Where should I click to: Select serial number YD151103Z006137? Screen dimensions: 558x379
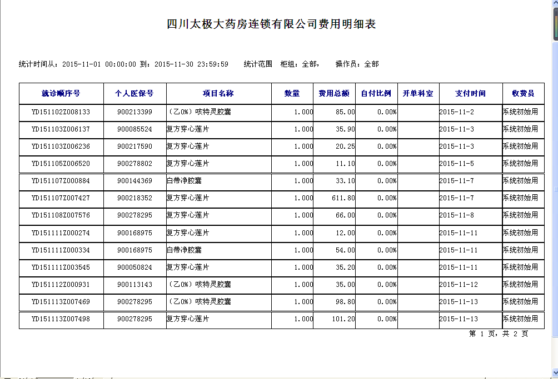pos(61,129)
